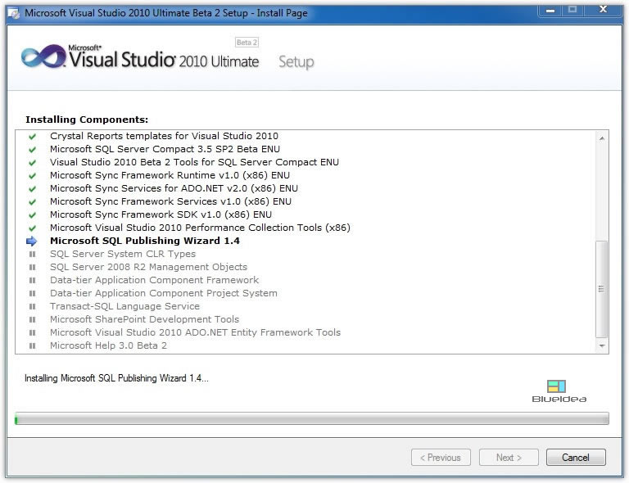Click the 'Beta 2' badge in header
The width and height of the screenshot is (629, 483).
pos(247,43)
